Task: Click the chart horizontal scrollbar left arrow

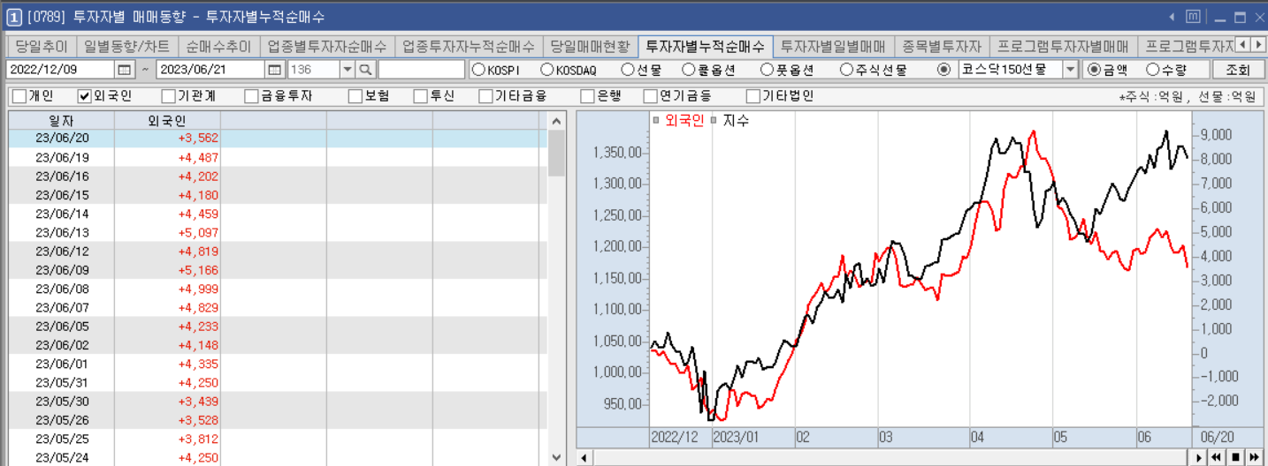Action: point(584,457)
